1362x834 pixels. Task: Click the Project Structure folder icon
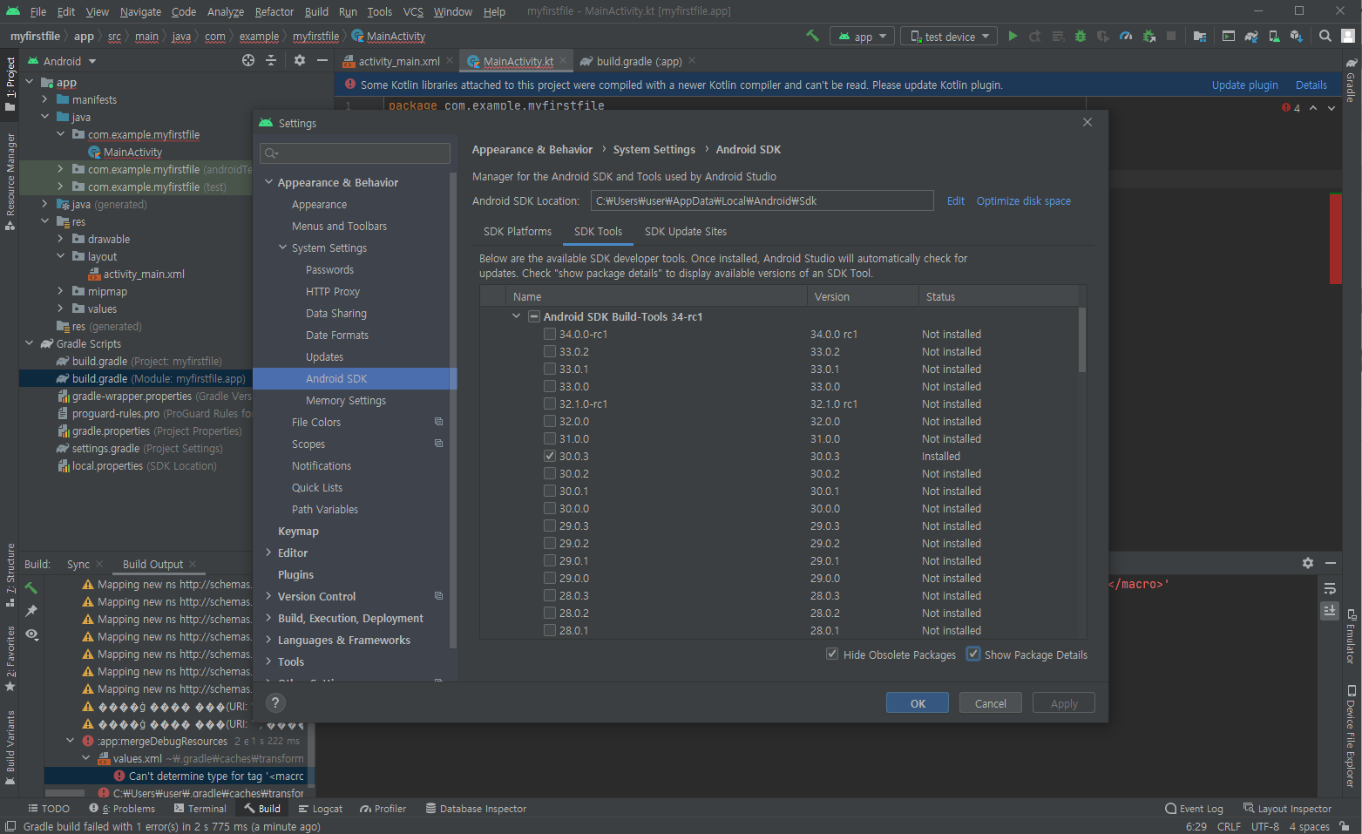[1200, 36]
